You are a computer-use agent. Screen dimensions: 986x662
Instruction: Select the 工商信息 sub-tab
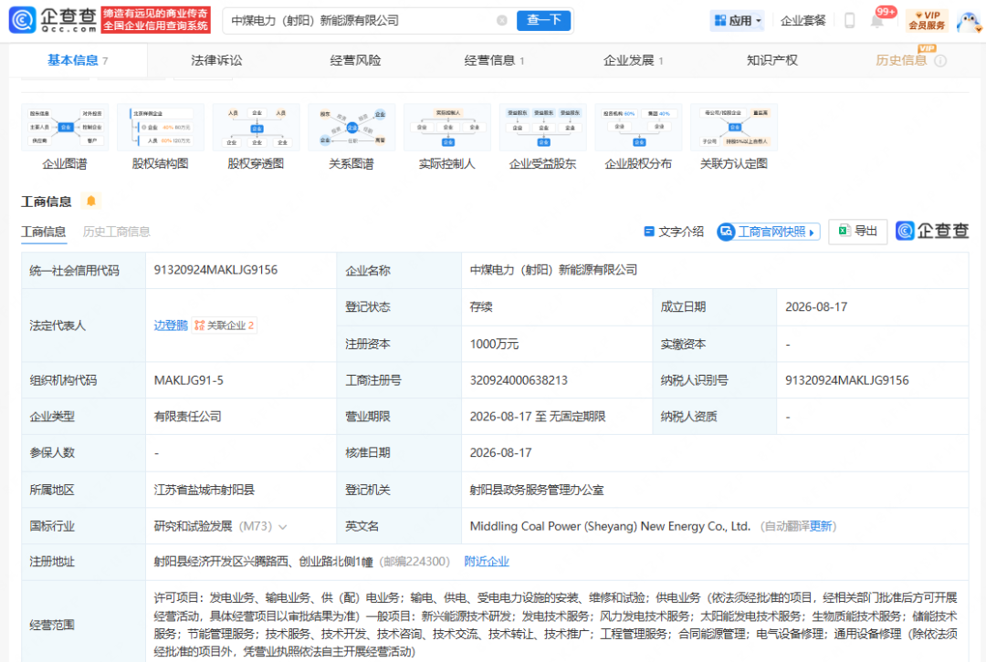click(x=44, y=232)
